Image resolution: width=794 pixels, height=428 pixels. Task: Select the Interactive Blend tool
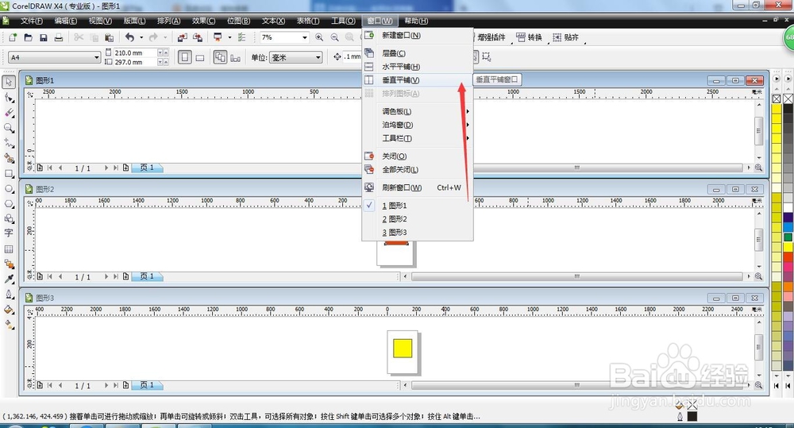tap(9, 264)
